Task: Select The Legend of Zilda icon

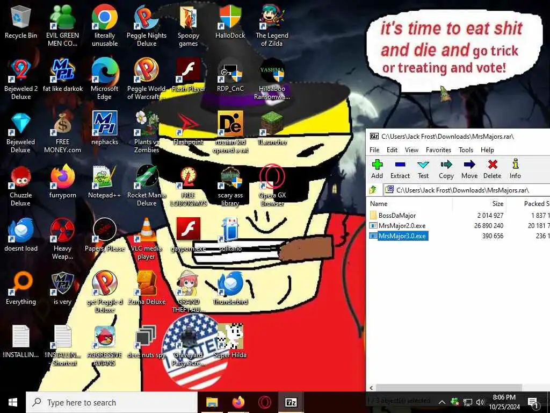Action: coord(272,25)
